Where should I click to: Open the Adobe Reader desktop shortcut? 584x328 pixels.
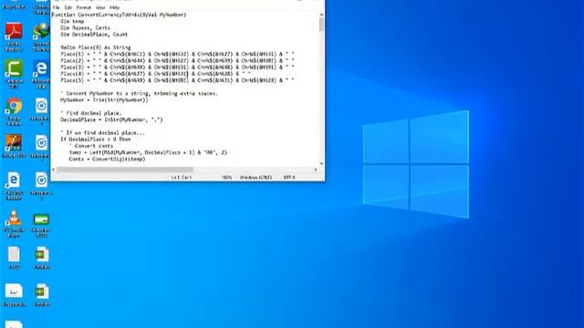14,36
